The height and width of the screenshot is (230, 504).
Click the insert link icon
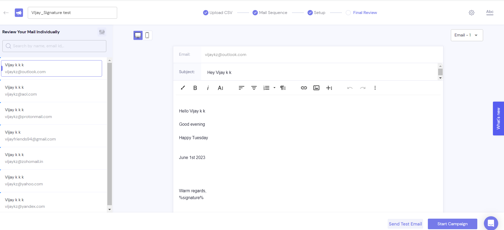coord(304,88)
